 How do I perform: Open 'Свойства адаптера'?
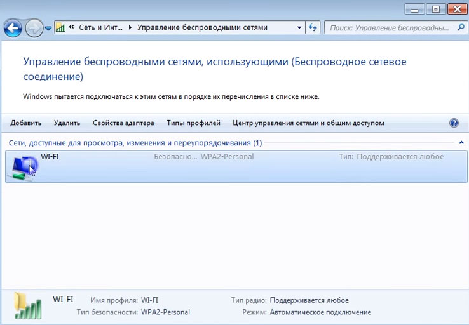(123, 123)
